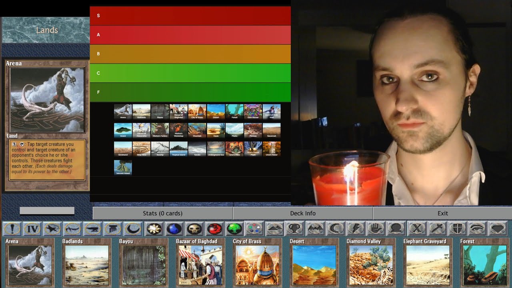The image size is (512, 288).
Task: Select the Forest card in bottom card row
Action: click(484, 262)
